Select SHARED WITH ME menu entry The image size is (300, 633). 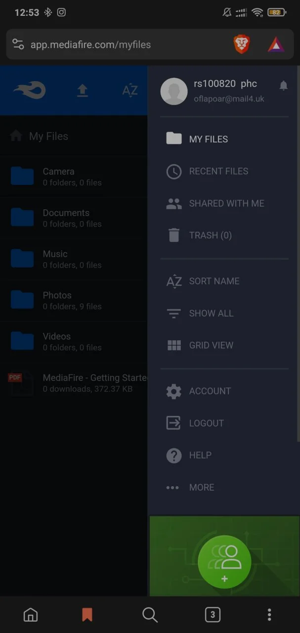pyautogui.click(x=224, y=203)
